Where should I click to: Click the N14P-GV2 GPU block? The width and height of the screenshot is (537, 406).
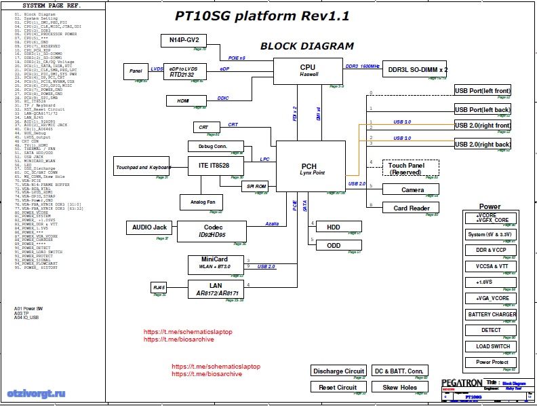[184, 41]
